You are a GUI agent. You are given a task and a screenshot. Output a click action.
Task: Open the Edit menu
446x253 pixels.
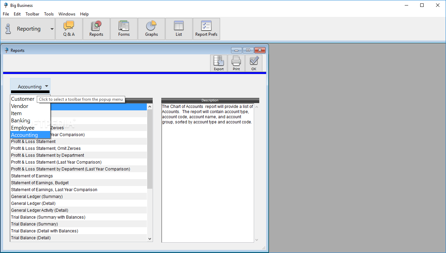17,14
